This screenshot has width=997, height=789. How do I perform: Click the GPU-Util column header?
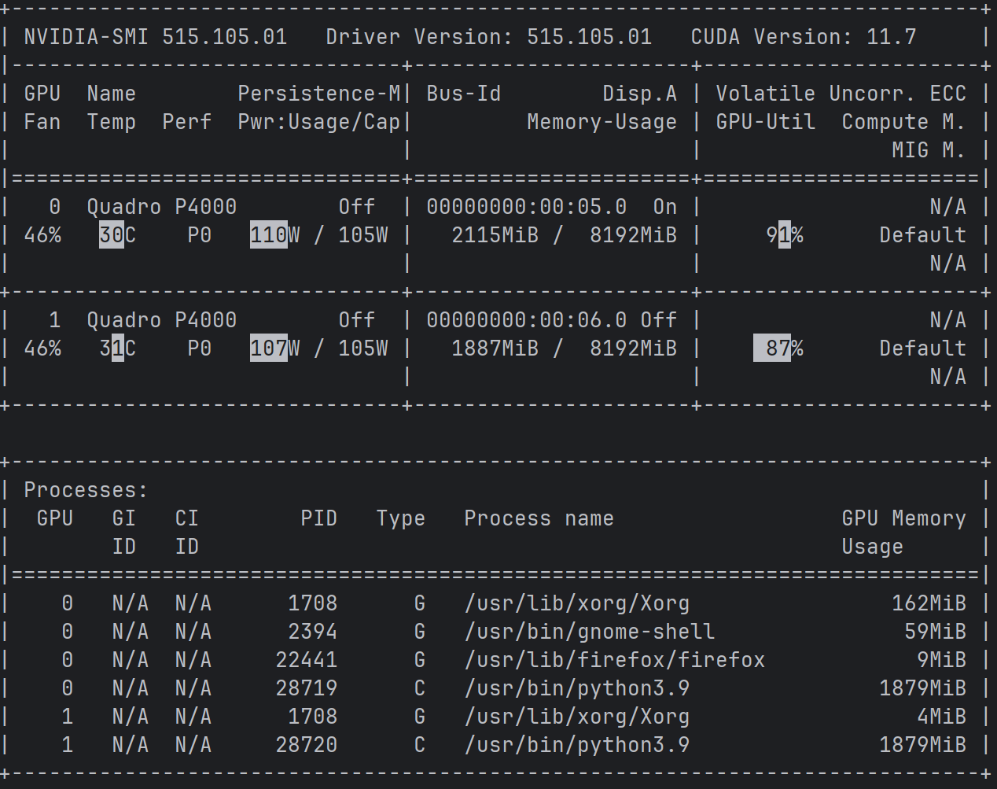coord(765,122)
